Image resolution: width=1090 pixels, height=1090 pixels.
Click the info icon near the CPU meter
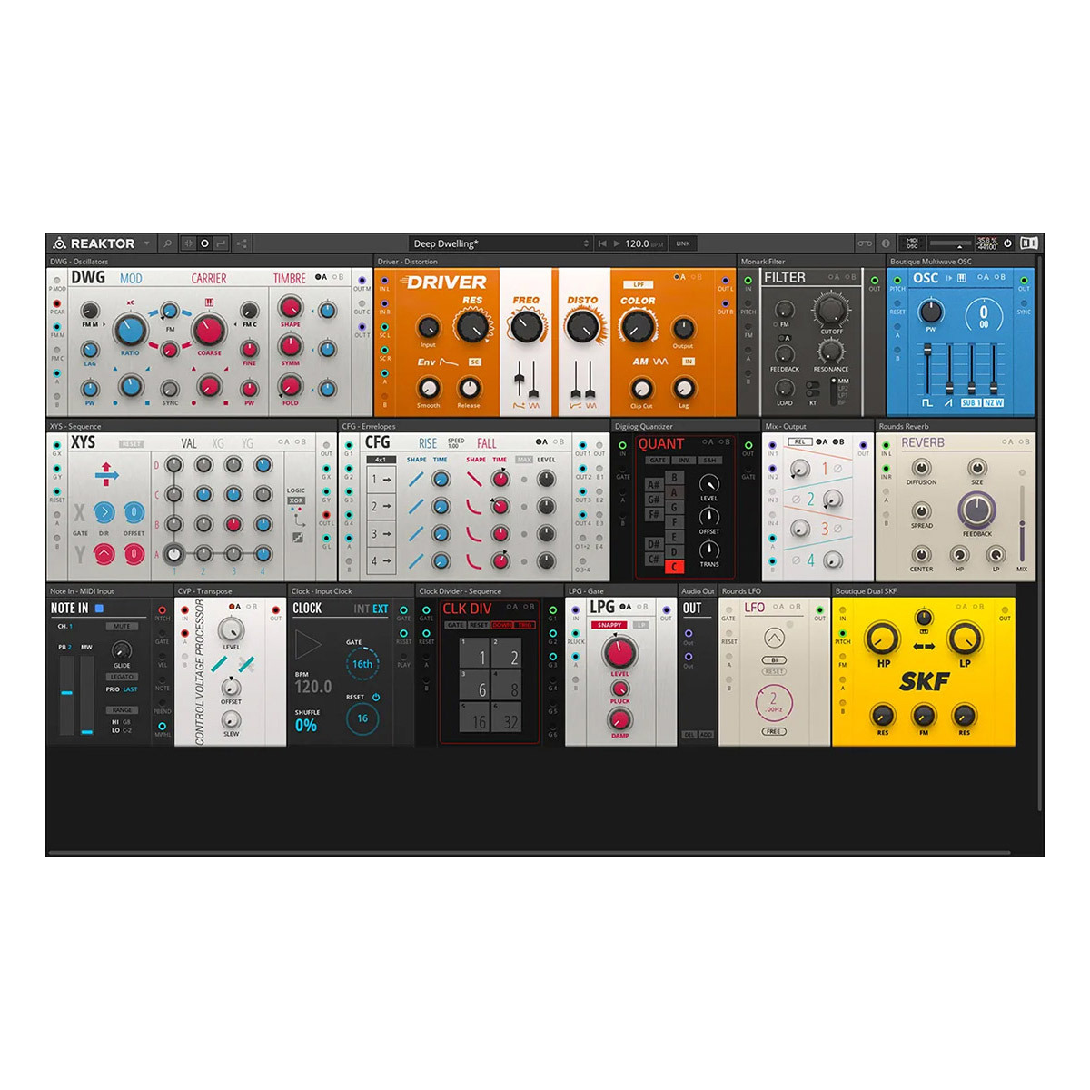pyautogui.click(x=886, y=243)
